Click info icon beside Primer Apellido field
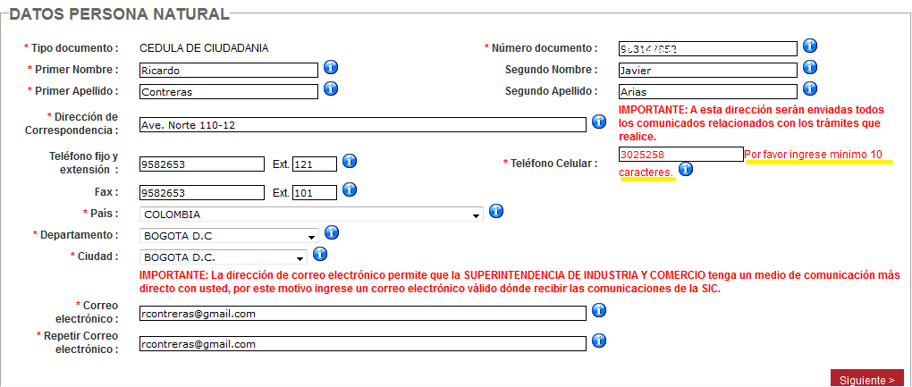The height and width of the screenshot is (387, 912). tap(330, 89)
